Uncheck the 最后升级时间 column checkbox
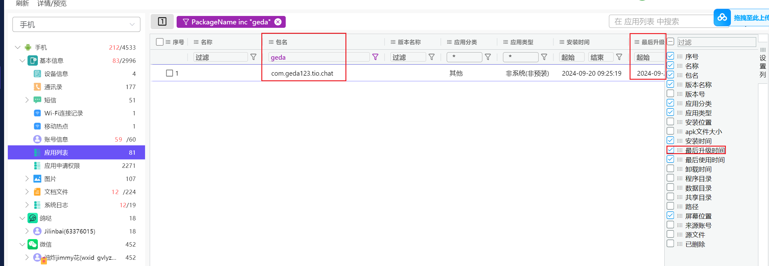Image resolution: width=769 pixels, height=266 pixels. pyautogui.click(x=670, y=150)
